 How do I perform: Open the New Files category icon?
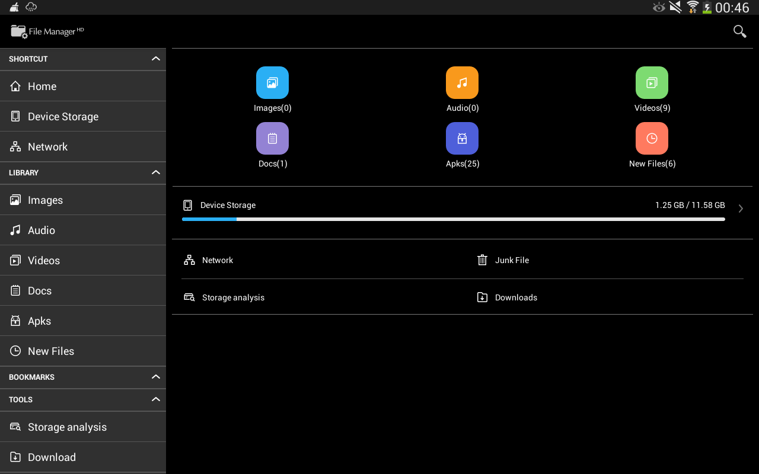(652, 138)
